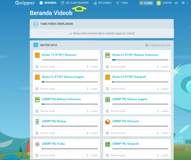Click Lanjut chevron for Kelas12 Bahasa Inggris
Viewport: 191px width, 160px height.
tap(87, 89)
